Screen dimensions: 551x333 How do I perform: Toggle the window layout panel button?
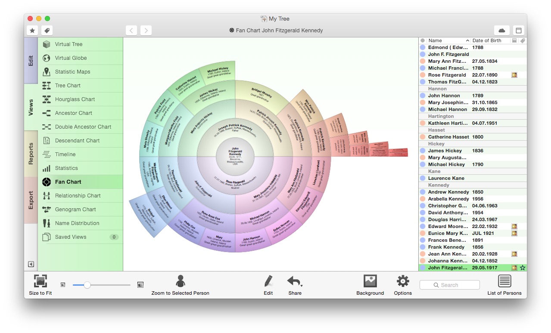pyautogui.click(x=519, y=31)
